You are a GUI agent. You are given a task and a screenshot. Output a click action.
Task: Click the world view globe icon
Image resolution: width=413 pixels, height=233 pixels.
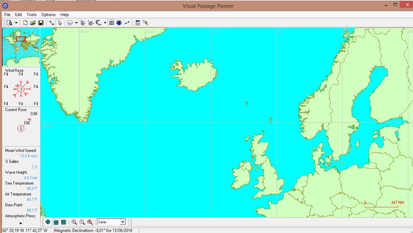[48, 222]
